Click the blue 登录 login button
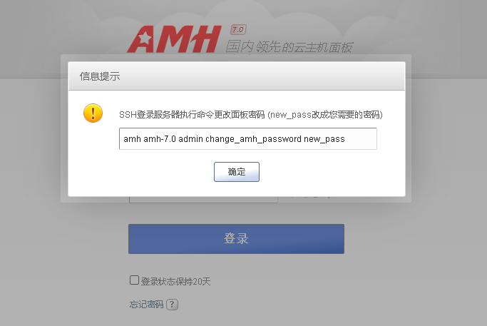Image resolution: width=487 pixels, height=326 pixels. click(x=236, y=239)
